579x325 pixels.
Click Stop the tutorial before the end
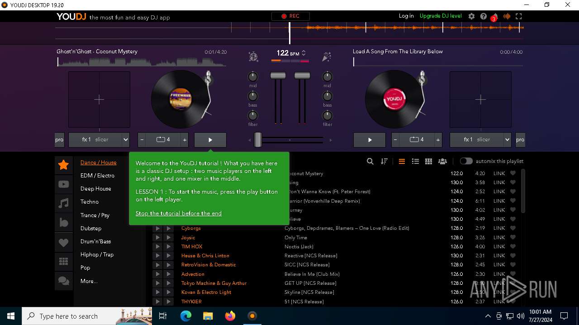179,214
